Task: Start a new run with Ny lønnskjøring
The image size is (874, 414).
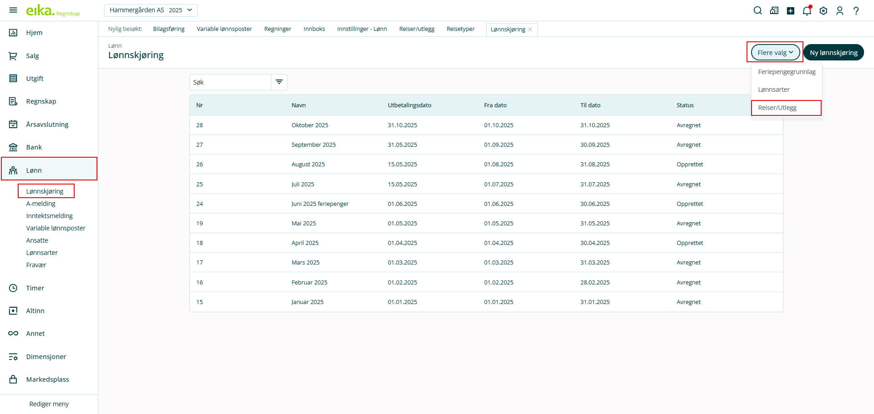Action: point(833,52)
